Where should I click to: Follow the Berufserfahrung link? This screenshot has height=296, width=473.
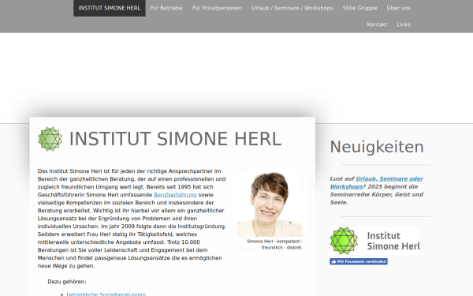coord(175,195)
